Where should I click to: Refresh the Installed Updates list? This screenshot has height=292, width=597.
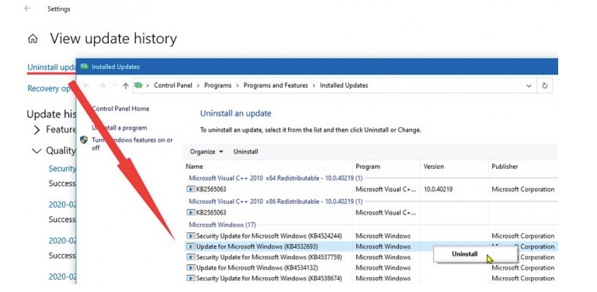[x=544, y=86]
